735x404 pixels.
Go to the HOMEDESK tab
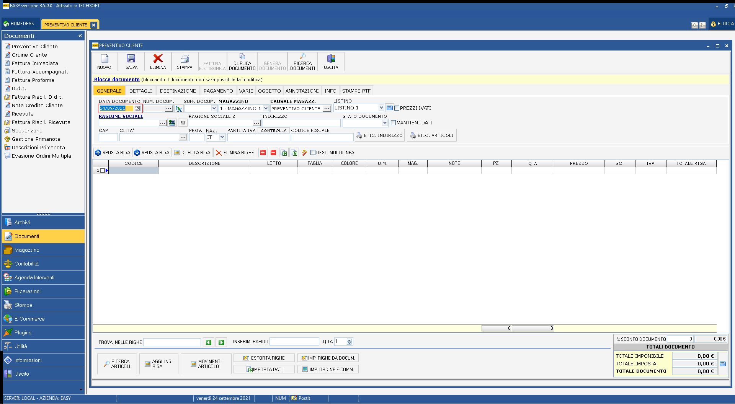coord(20,24)
